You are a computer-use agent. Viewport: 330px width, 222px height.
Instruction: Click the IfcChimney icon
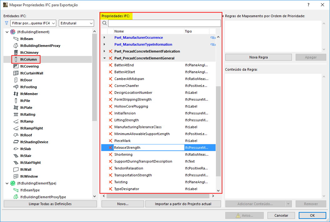pos(16,53)
